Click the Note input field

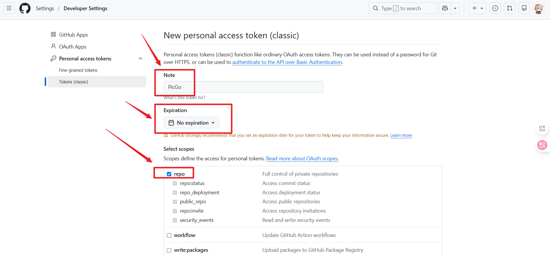point(243,87)
